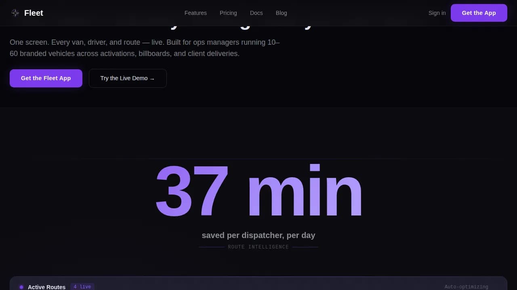The height and width of the screenshot is (290, 517).
Task: Click the ROUTE INTELLIGENCE section label
Action: pos(258,246)
